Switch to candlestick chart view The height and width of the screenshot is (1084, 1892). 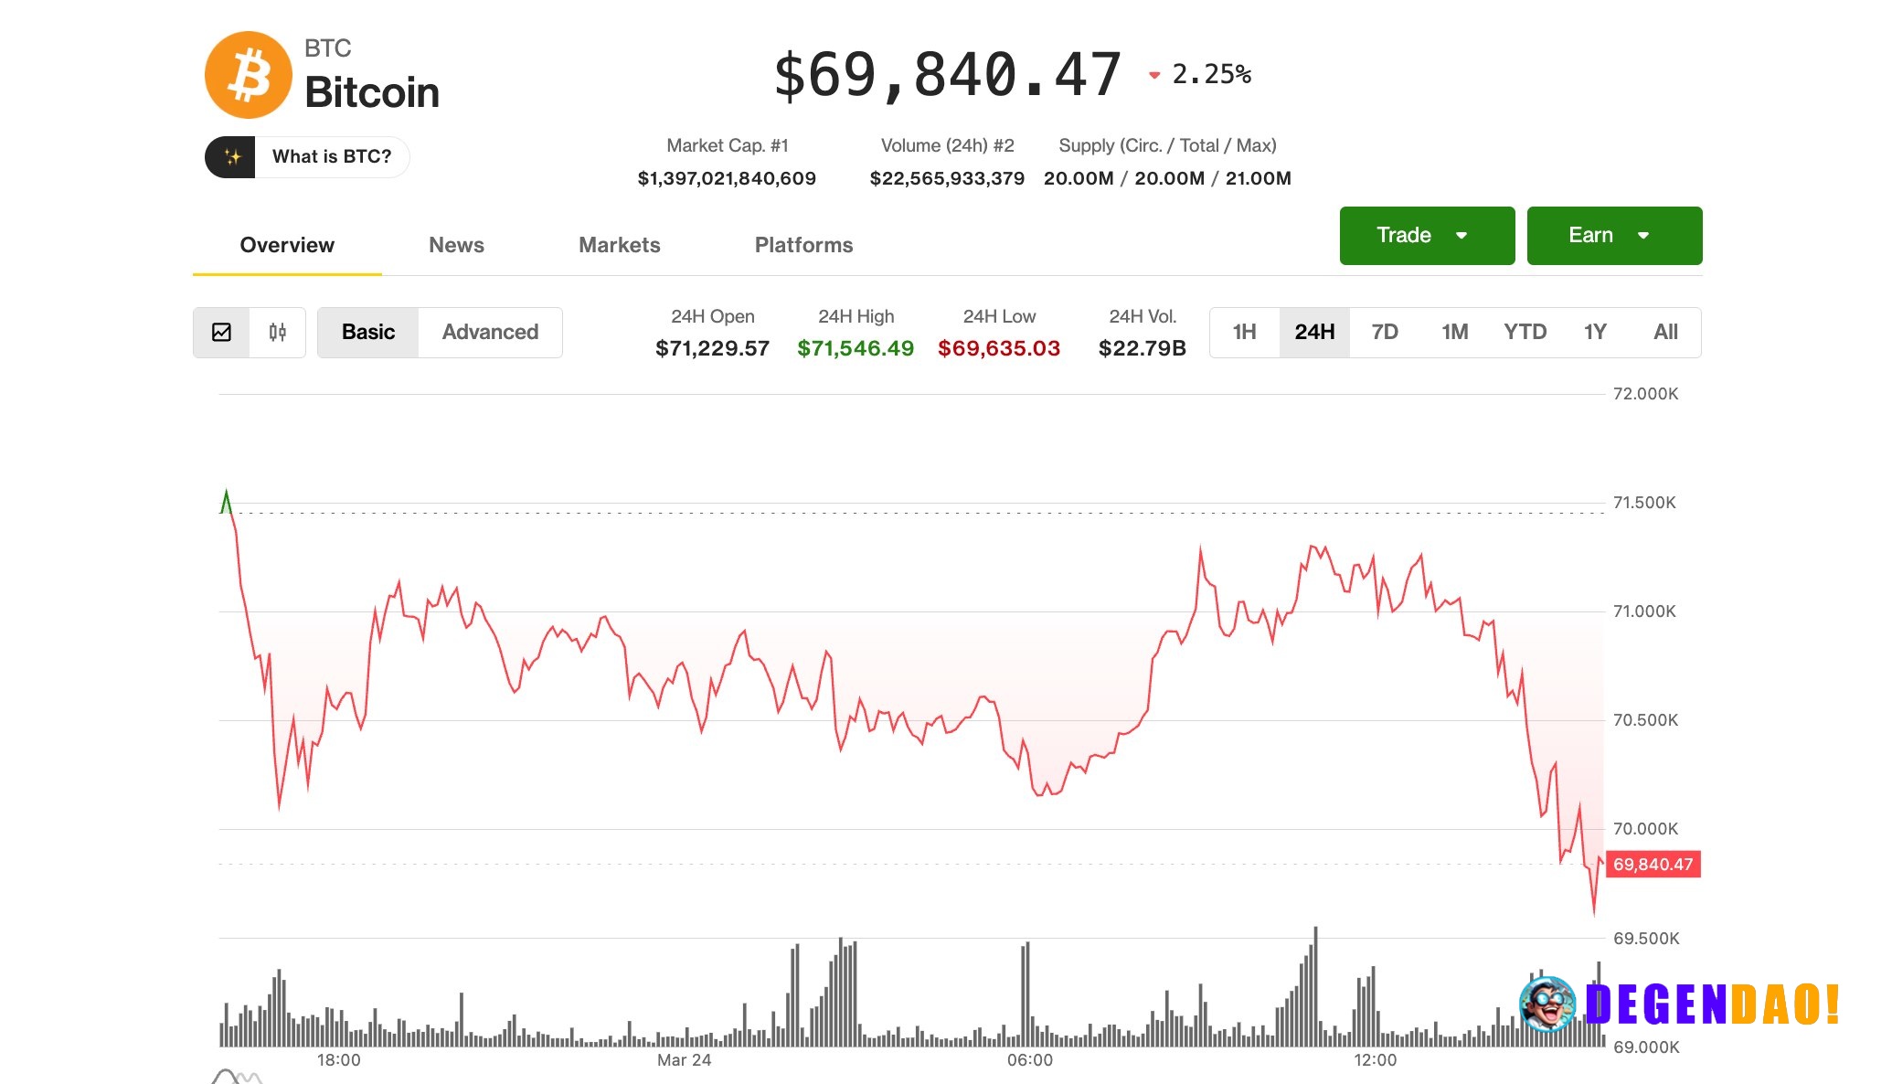pos(277,332)
